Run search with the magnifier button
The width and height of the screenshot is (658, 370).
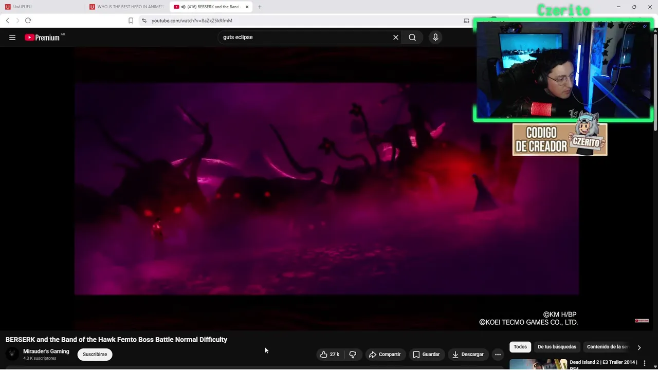tap(412, 37)
